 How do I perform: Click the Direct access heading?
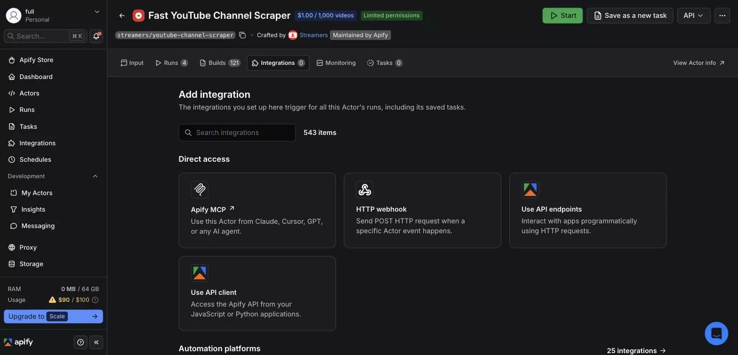204,159
